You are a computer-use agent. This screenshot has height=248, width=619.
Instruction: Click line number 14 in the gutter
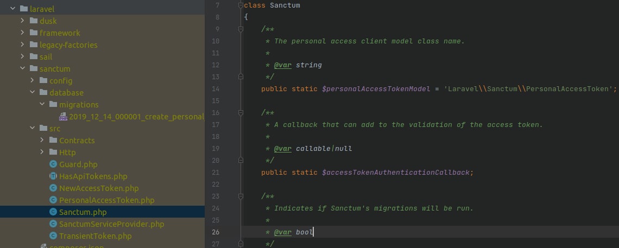[215, 88]
